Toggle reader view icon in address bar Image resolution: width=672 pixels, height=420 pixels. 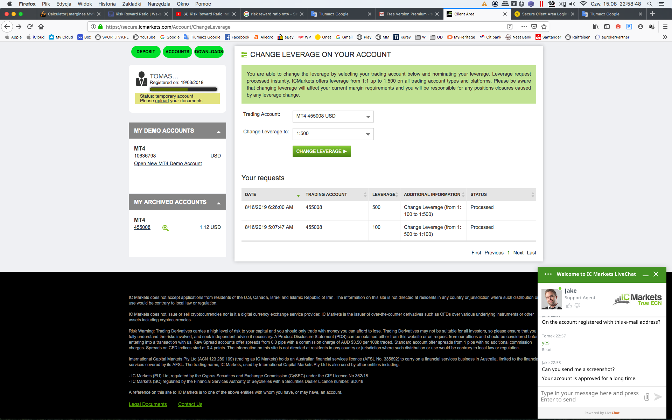click(510, 27)
